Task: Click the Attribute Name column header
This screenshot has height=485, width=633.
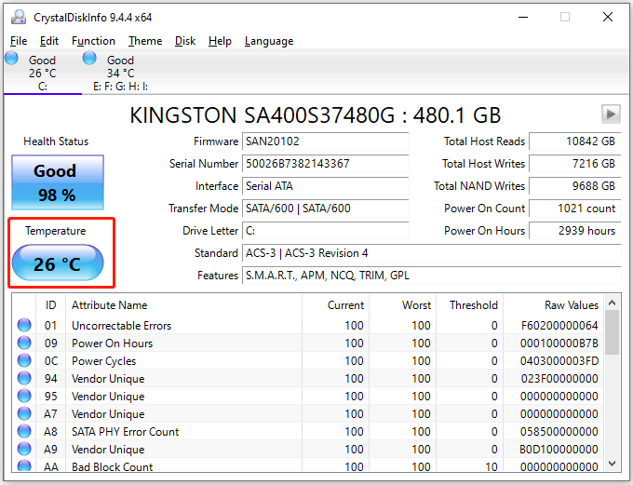Action: coord(183,305)
